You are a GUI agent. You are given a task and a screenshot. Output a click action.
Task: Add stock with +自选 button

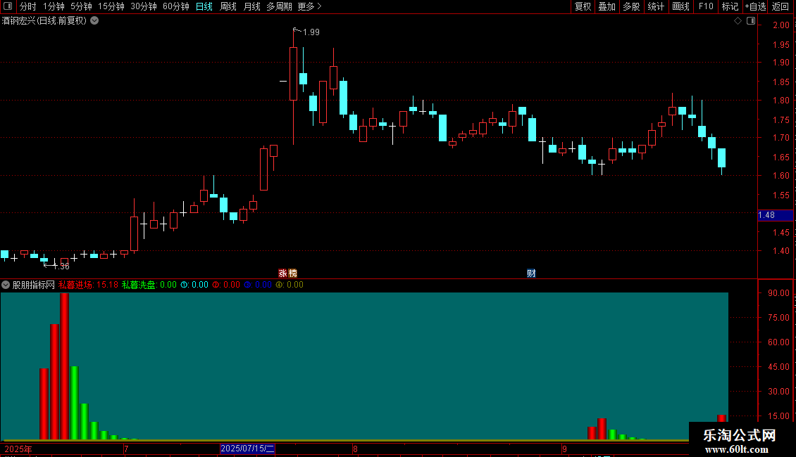click(755, 6)
